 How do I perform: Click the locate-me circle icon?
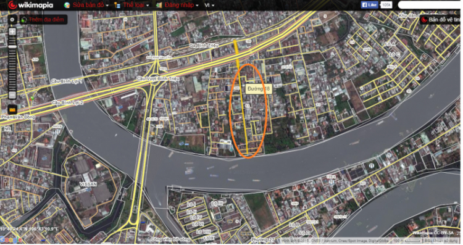click(12, 20)
